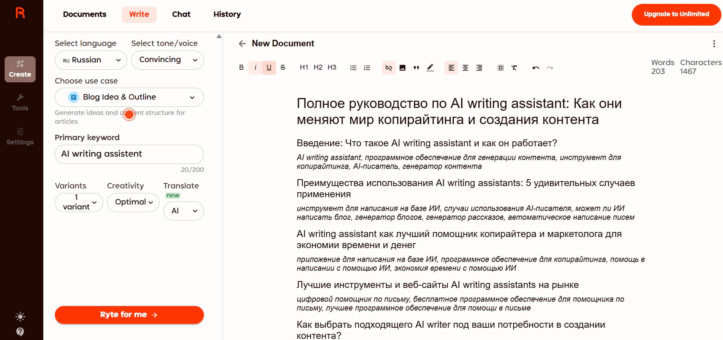Click the left panel scroll-up arrow
723x340 pixels.
219,37
